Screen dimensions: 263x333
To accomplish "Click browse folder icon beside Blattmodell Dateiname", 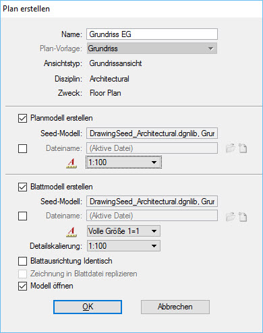I will click(x=231, y=217).
